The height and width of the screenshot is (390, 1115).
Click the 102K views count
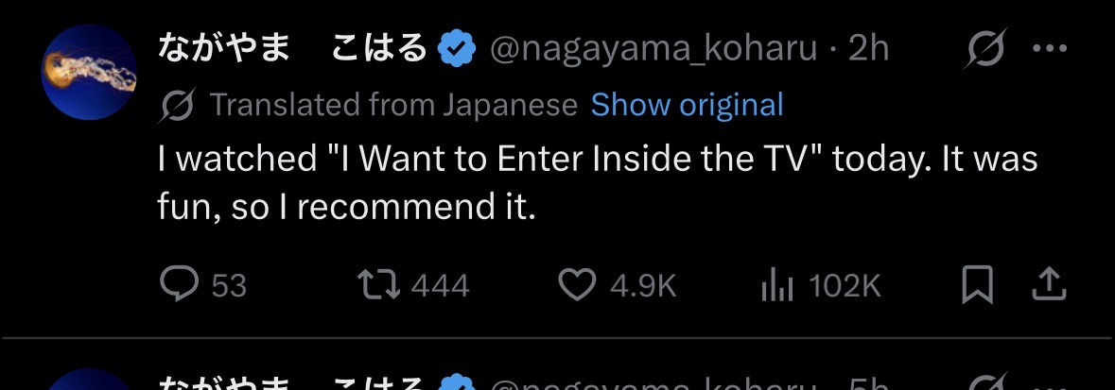[845, 286]
